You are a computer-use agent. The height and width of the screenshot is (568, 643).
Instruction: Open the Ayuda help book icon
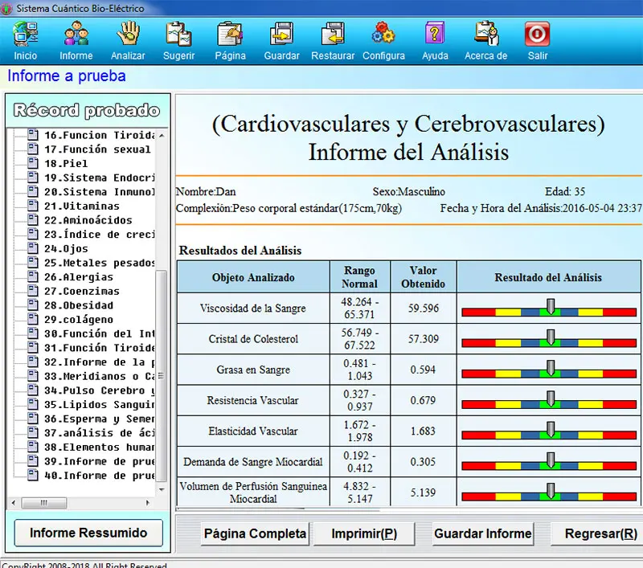[x=435, y=35]
